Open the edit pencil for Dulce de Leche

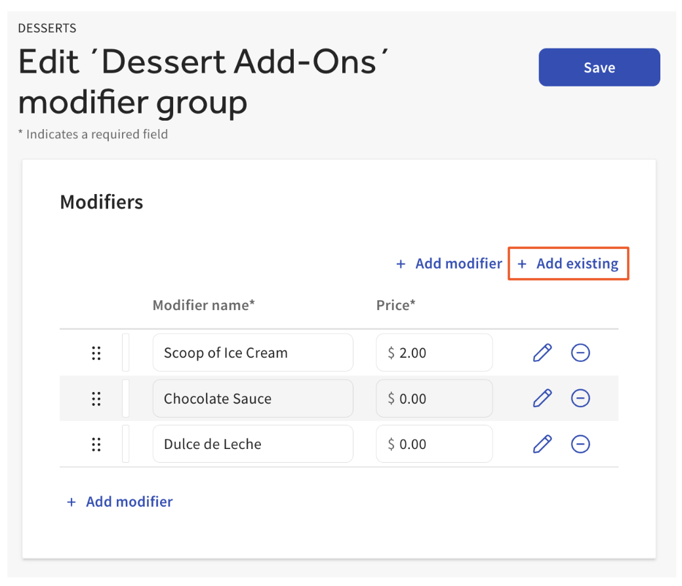(x=542, y=444)
